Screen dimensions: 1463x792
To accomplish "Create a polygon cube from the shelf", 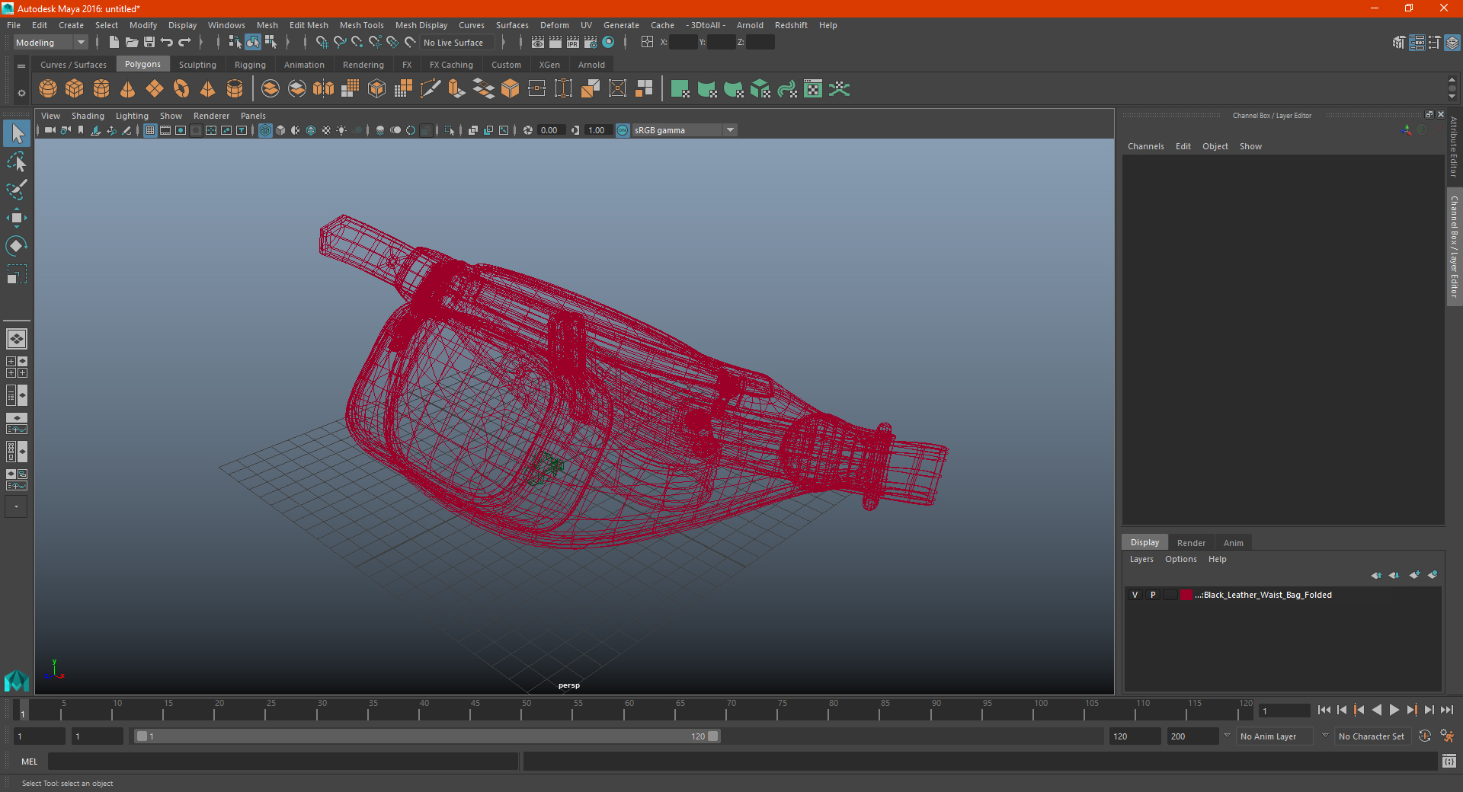I will pyautogui.click(x=75, y=89).
